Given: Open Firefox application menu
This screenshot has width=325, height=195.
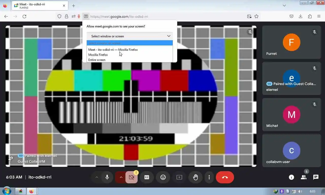Looking at the screenshot, I should [x=319, y=16].
